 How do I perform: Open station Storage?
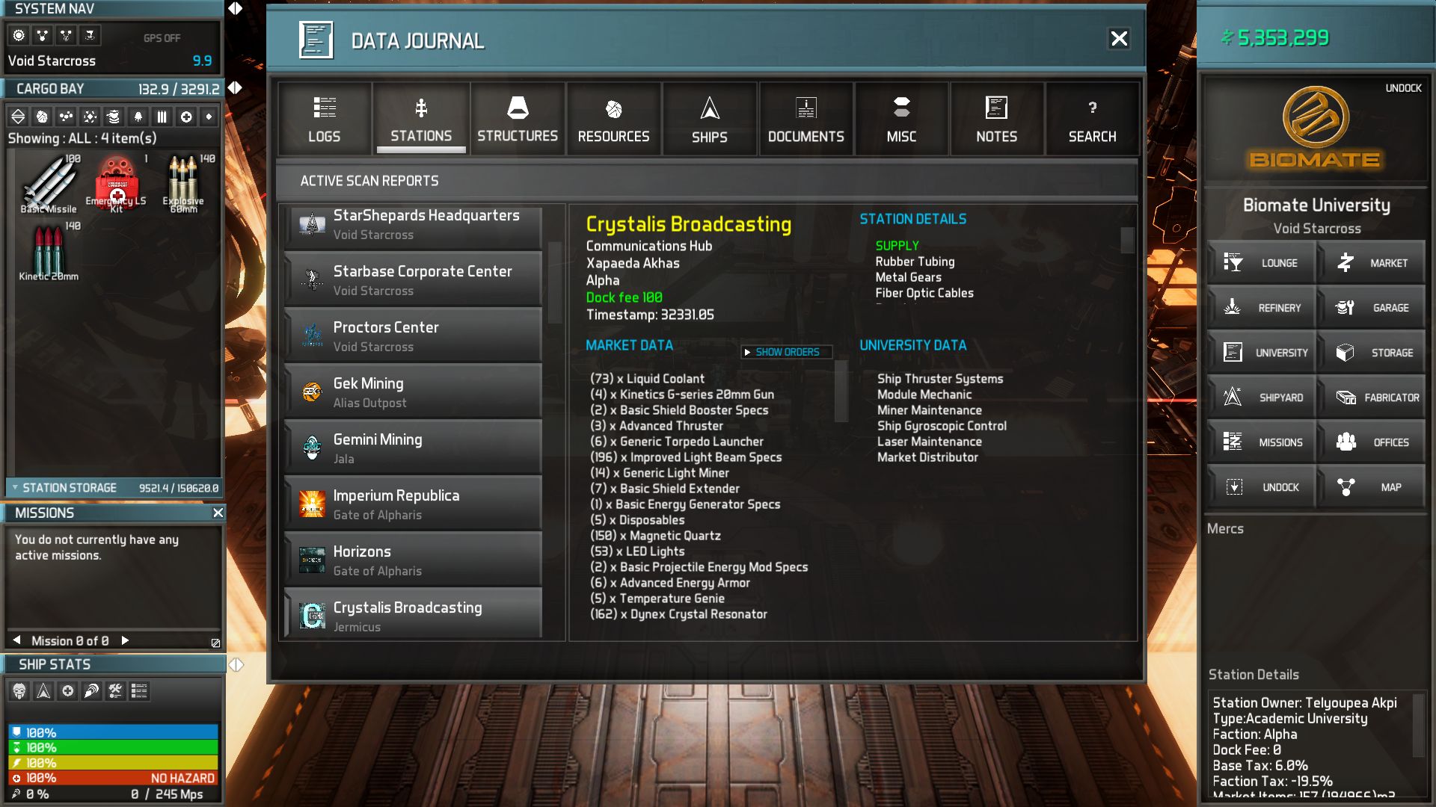click(1371, 352)
